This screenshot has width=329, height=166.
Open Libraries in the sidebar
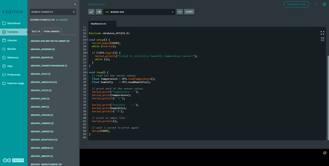coord(14,40)
